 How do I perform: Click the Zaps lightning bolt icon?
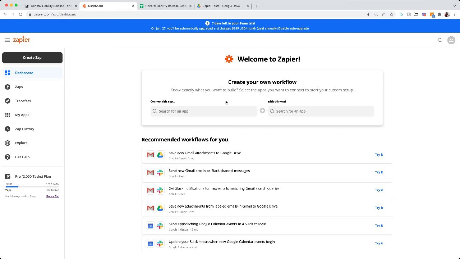point(8,87)
